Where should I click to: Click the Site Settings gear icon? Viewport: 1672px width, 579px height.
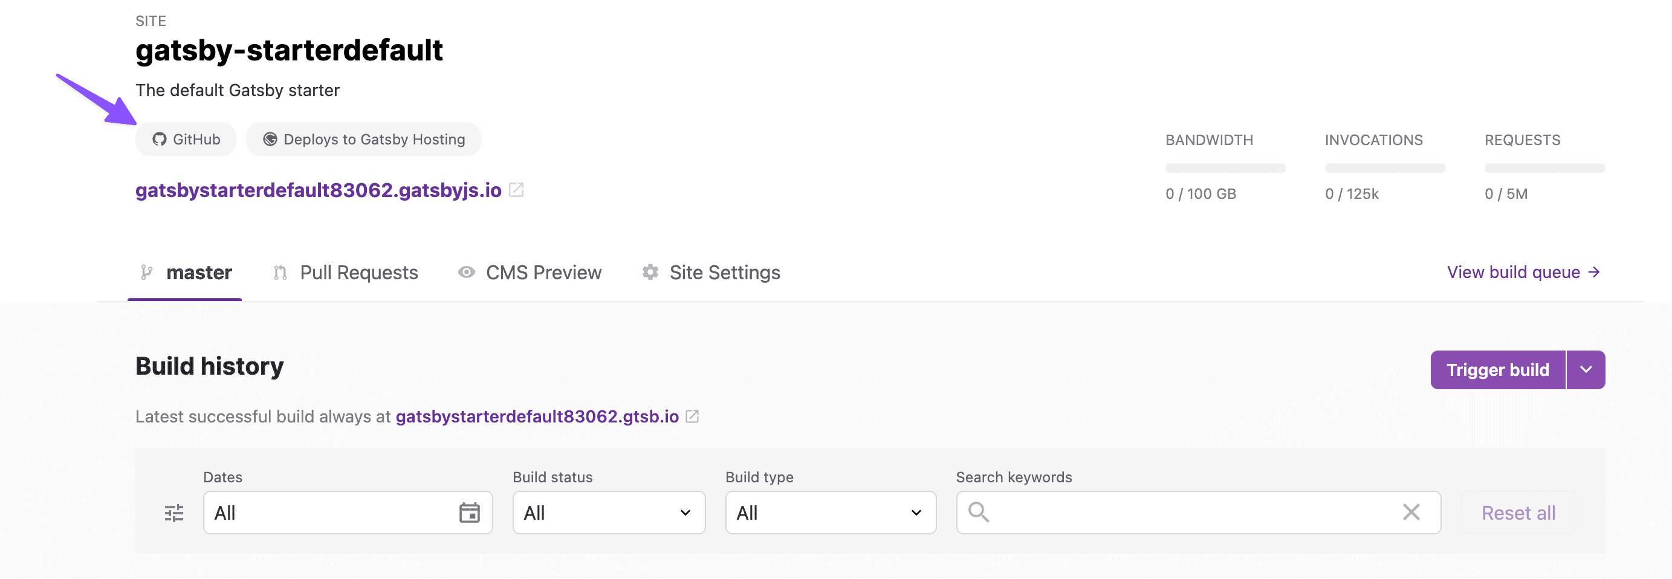(650, 272)
